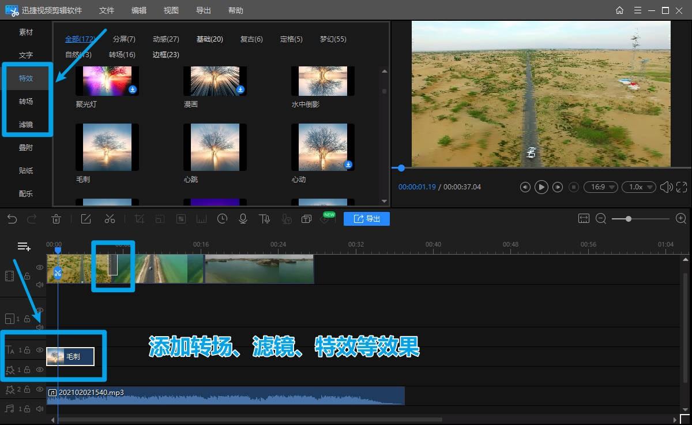
Task: Select the 202102021540.mp3 audio clip
Action: tap(225, 396)
